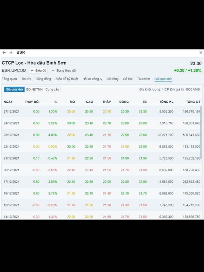The width and height of the screenshot is (204, 272).
Task: Select the 16/12/2021 date cell
Action: pos(12,193)
